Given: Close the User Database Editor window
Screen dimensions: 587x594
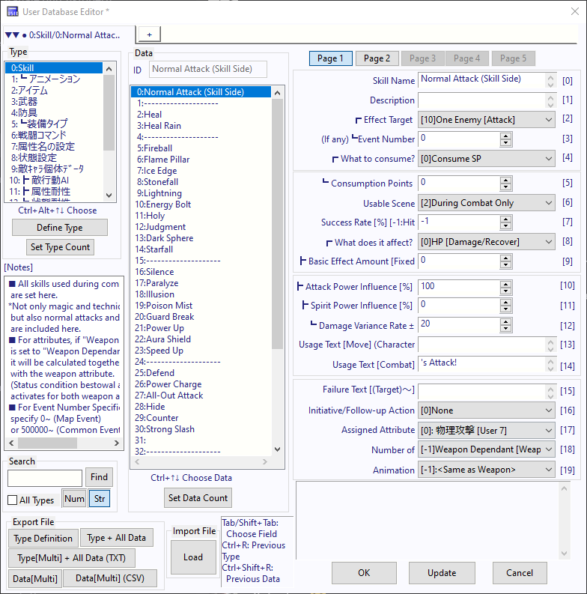Looking at the screenshot, I should pos(575,12).
